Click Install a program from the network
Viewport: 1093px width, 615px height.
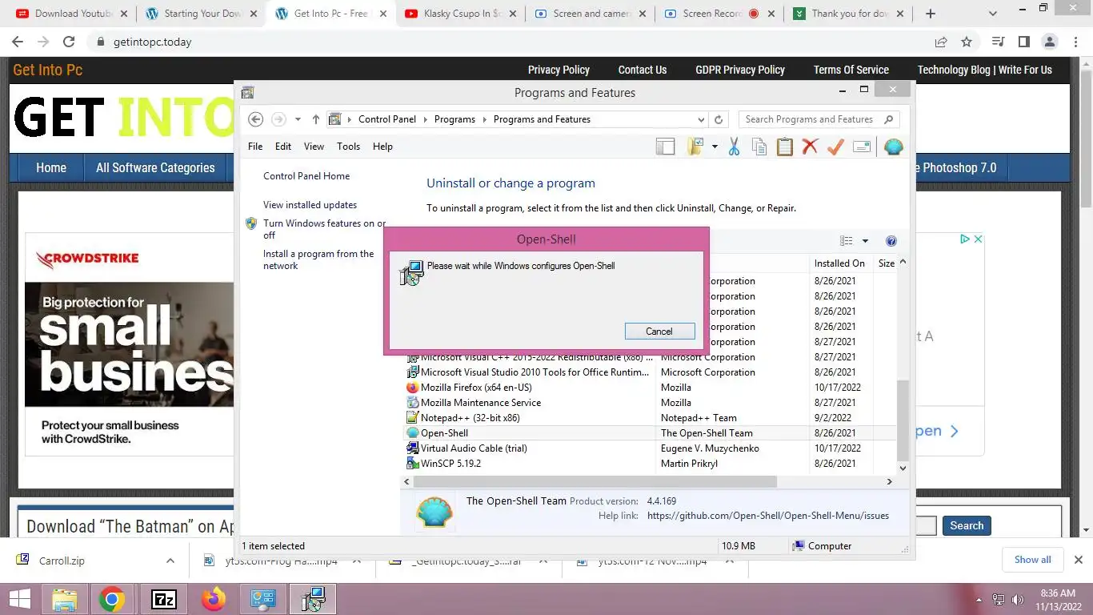click(x=318, y=259)
